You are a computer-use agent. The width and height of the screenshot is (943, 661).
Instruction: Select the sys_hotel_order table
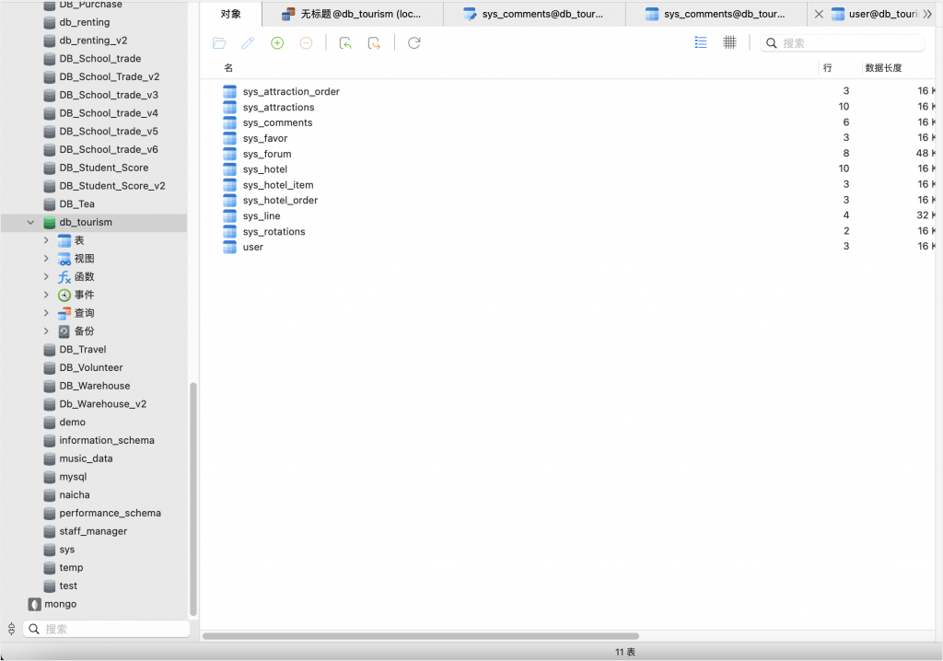pyautogui.click(x=280, y=201)
